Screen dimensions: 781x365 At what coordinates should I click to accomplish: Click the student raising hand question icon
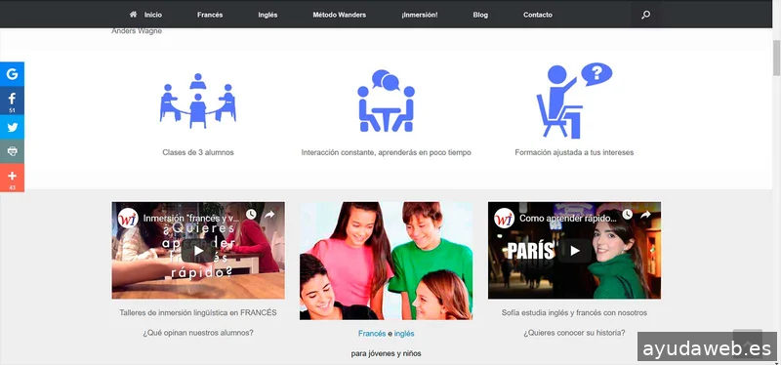(x=574, y=101)
